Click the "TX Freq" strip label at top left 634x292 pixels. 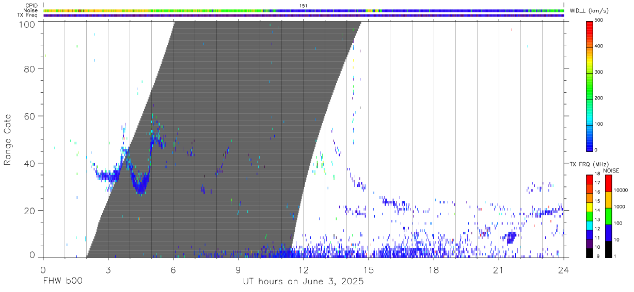pos(28,15)
